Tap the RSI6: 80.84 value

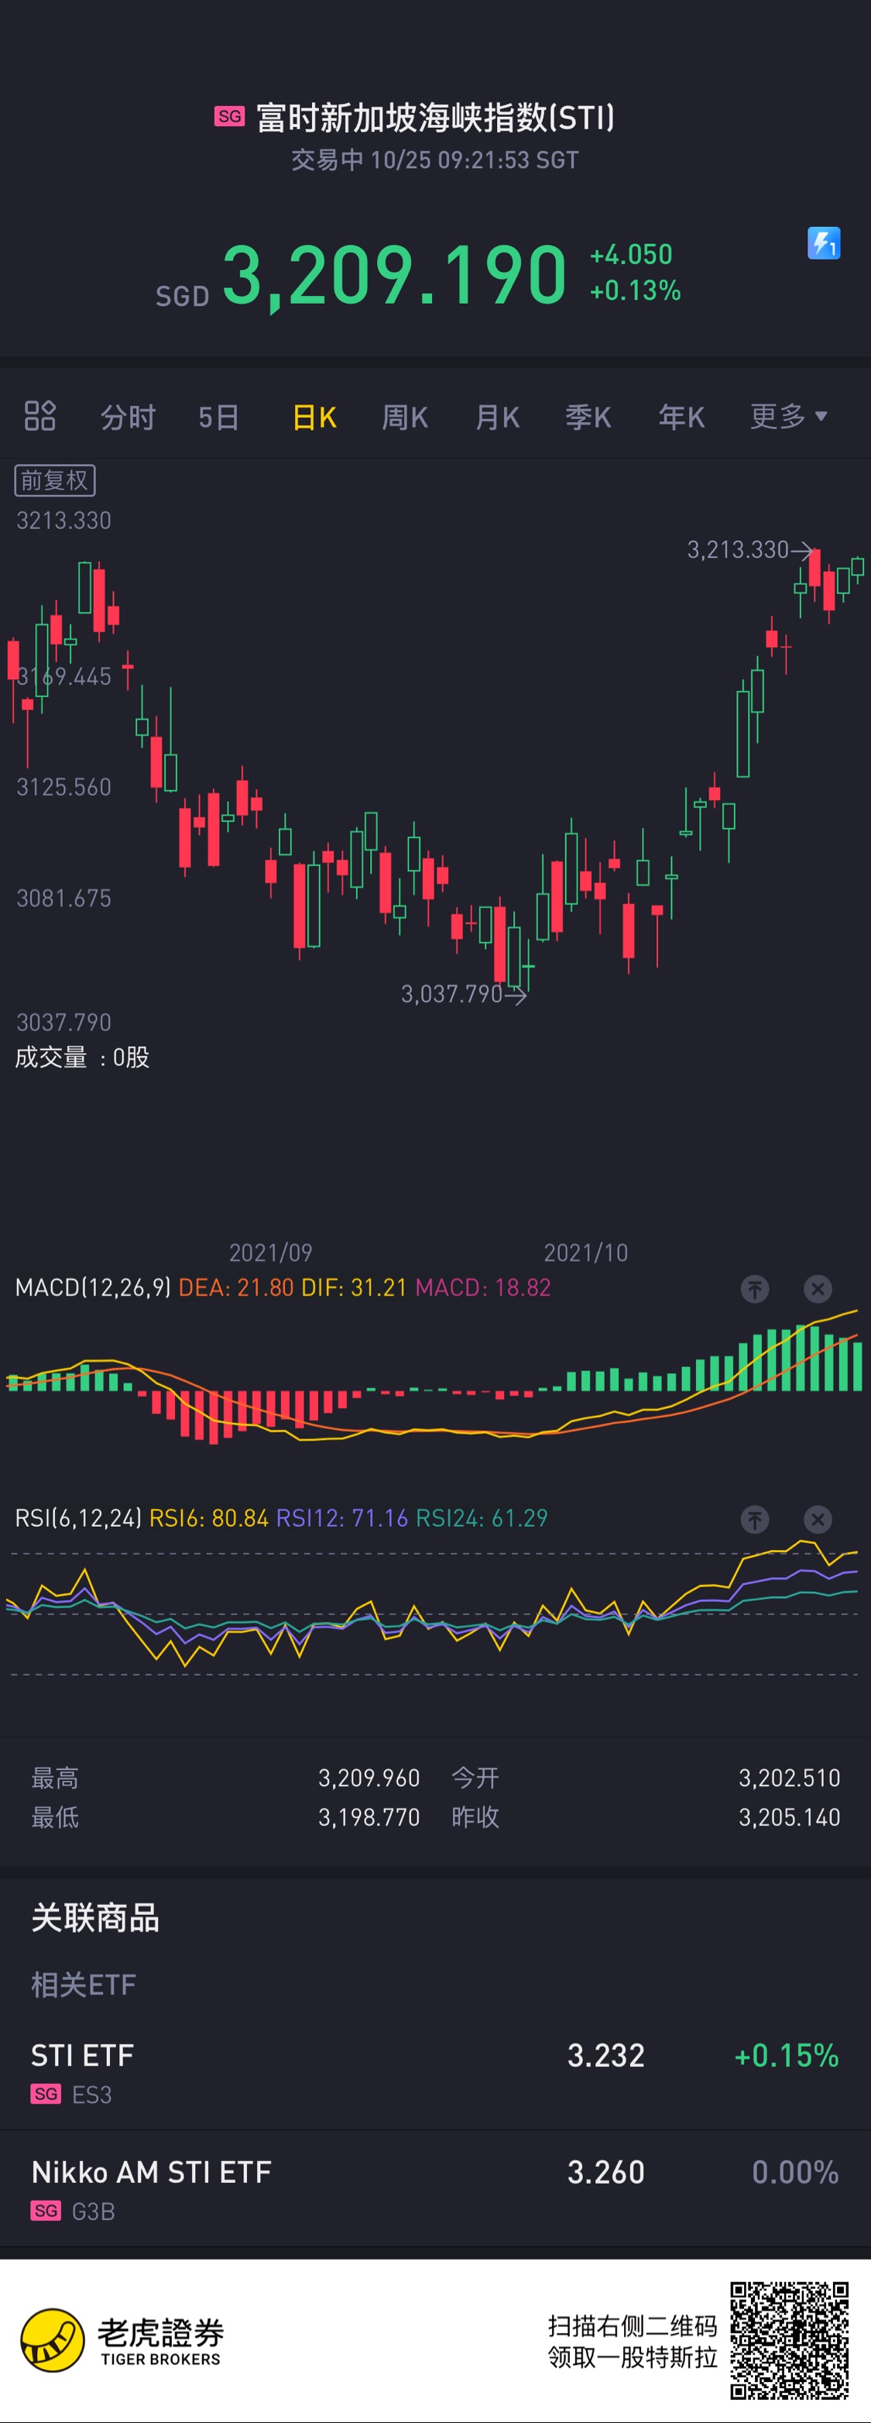pos(209,1518)
